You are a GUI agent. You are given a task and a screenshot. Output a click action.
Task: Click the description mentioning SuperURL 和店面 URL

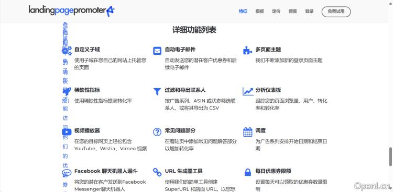click(x=200, y=185)
